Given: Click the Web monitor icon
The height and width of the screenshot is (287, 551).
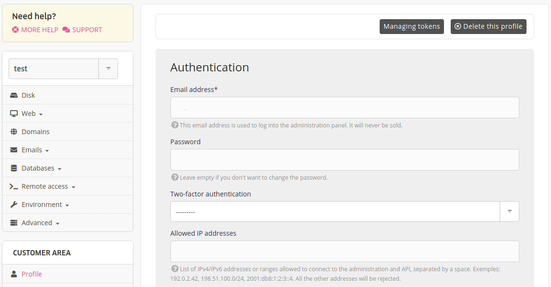Looking at the screenshot, I should (13, 114).
